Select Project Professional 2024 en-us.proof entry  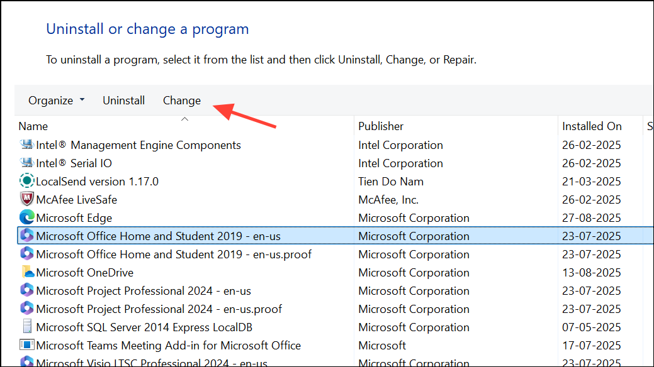pos(159,309)
